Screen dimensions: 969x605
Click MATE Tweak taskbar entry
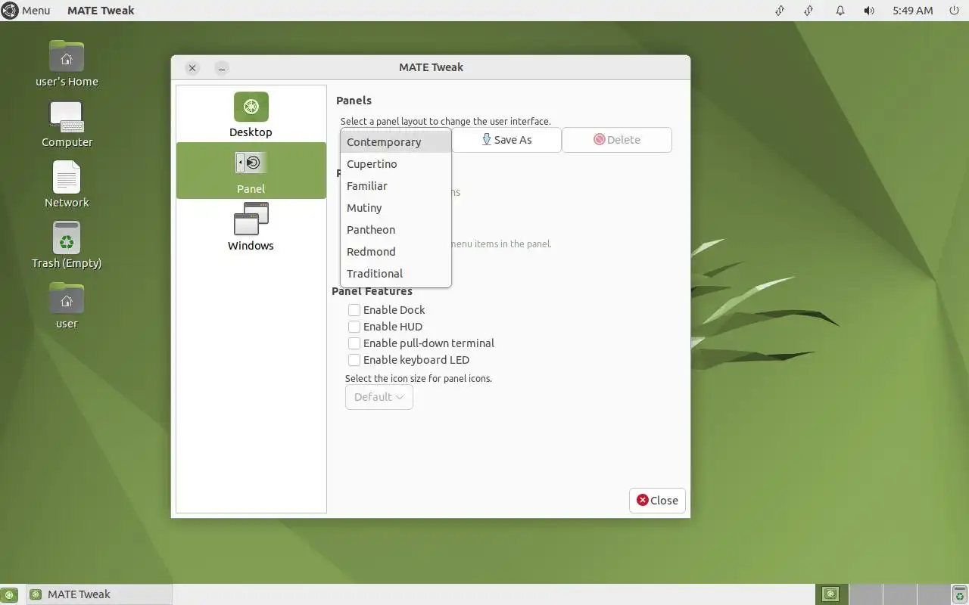(x=99, y=594)
